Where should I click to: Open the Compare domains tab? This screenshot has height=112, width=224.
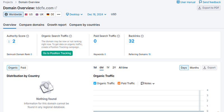pyautogui.click(x=32, y=25)
